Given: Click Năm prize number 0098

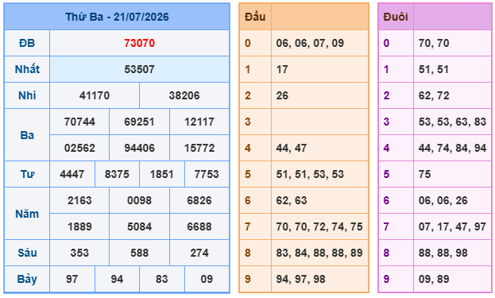Looking at the screenshot, I should click(139, 200).
